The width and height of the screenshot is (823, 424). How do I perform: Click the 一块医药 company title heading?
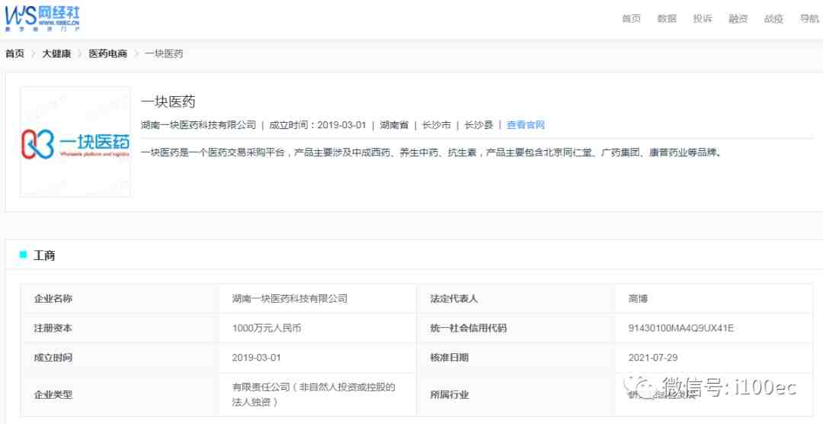(168, 101)
